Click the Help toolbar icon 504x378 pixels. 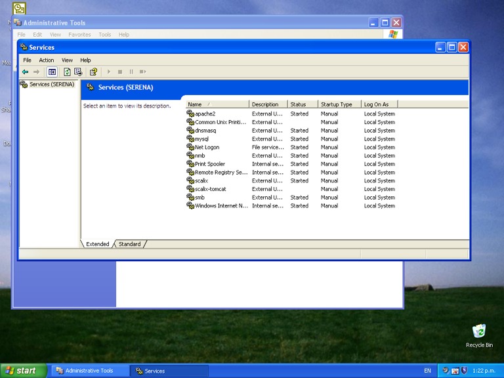[93, 72]
